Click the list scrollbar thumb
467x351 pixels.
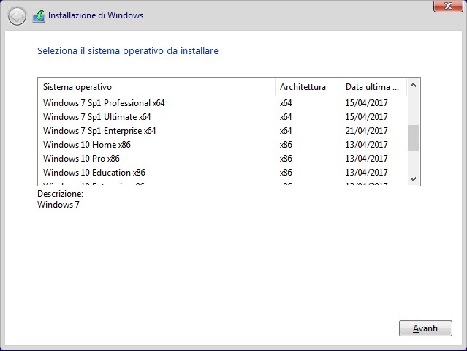click(x=413, y=137)
